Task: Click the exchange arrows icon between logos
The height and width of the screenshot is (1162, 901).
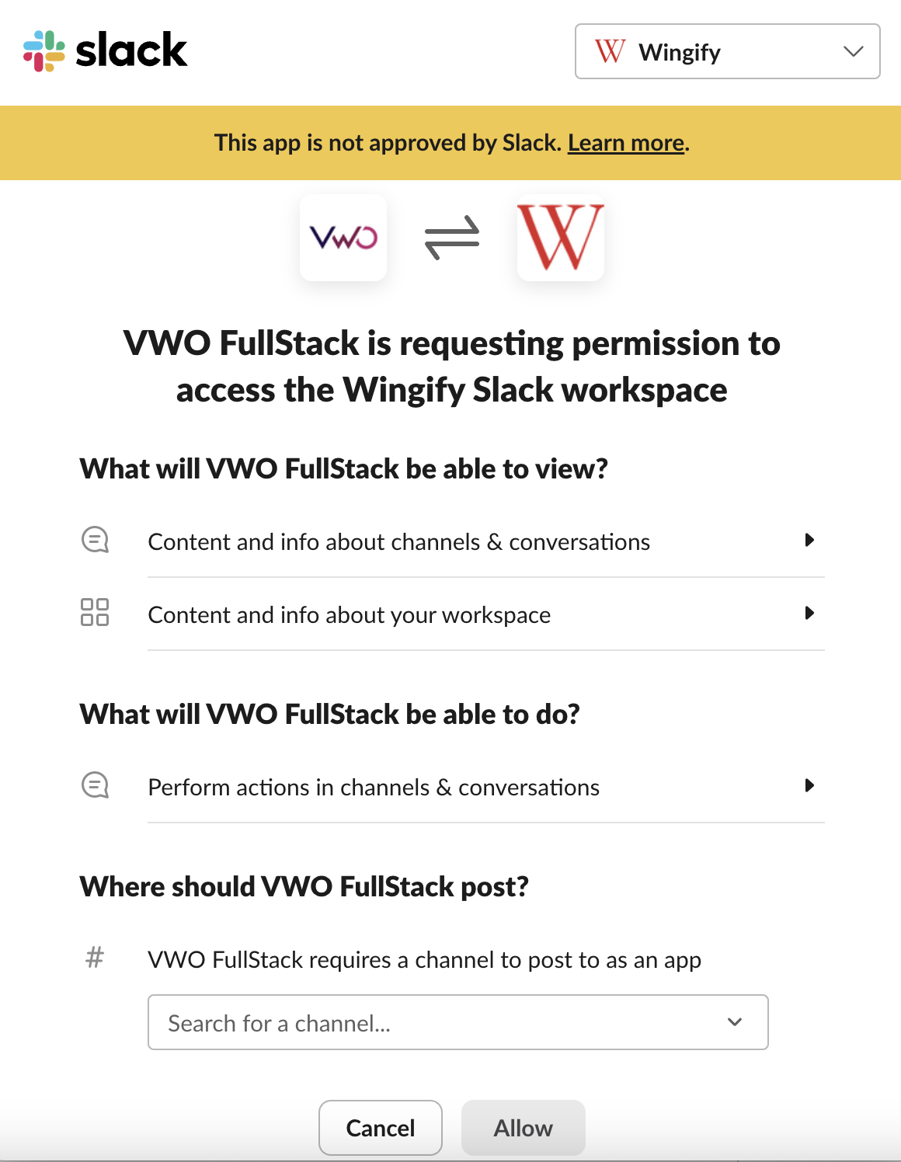Action: pyautogui.click(x=452, y=238)
